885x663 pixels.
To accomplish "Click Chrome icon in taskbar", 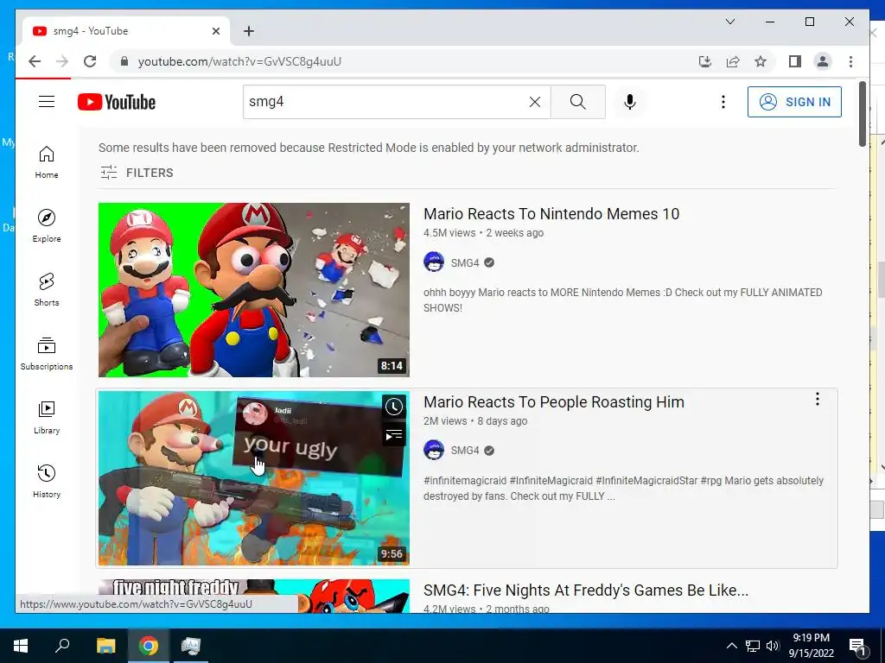I will (x=149, y=646).
